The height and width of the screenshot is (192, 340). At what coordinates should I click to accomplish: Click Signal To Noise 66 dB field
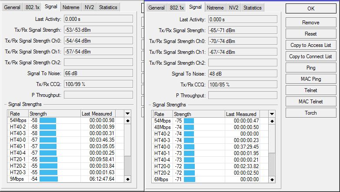click(98, 73)
